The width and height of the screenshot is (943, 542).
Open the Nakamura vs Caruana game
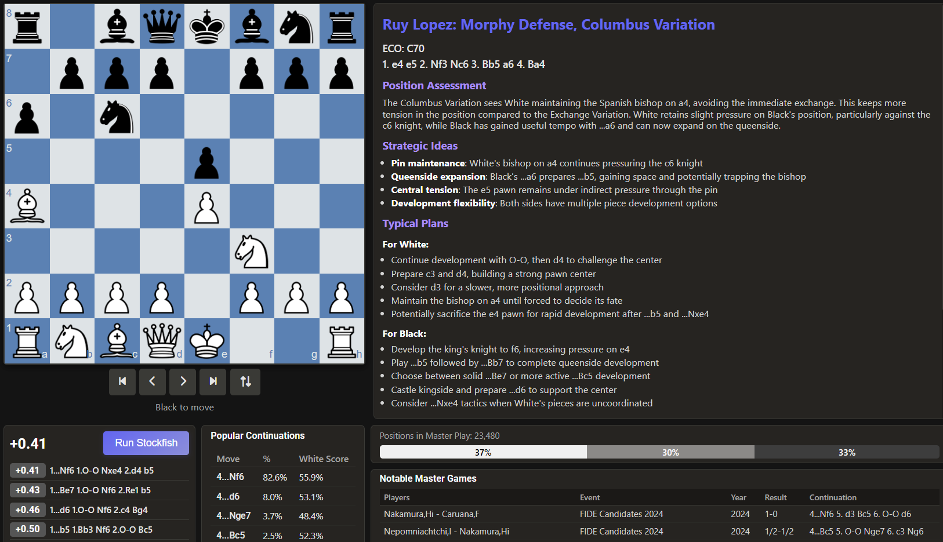click(x=431, y=514)
